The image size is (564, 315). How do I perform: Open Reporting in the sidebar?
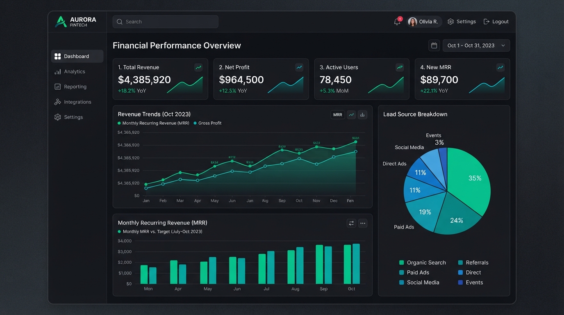77,87
